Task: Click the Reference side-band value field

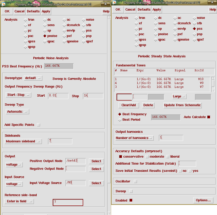Action: point(68,202)
